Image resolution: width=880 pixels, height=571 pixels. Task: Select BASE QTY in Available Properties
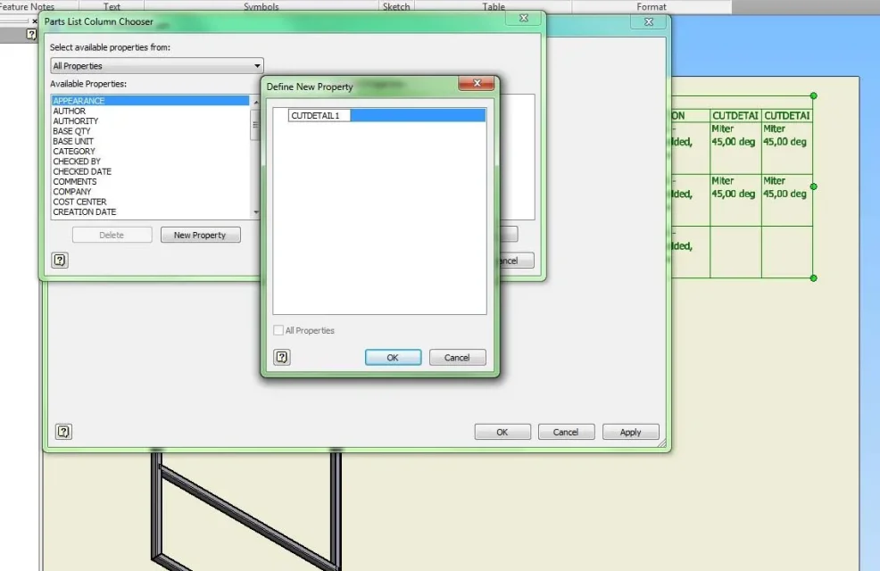[151, 131]
